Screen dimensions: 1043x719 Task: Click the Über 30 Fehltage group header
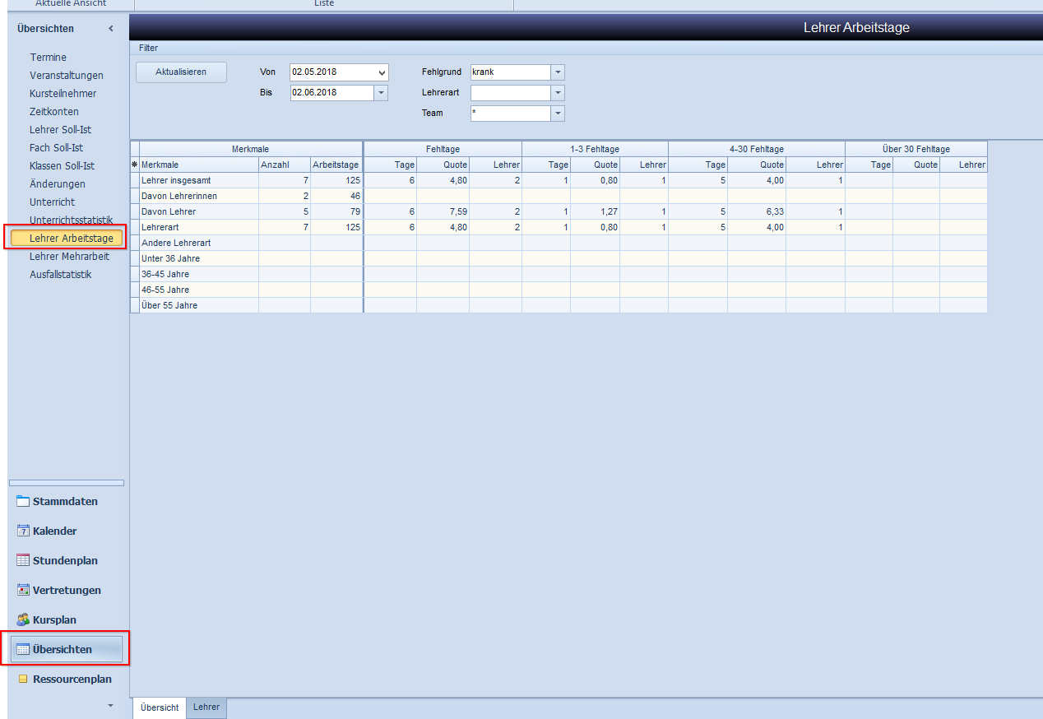coord(916,149)
